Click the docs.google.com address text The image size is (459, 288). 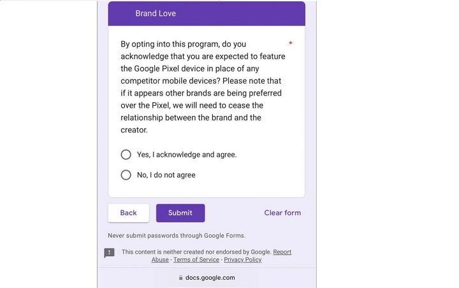[x=210, y=278]
